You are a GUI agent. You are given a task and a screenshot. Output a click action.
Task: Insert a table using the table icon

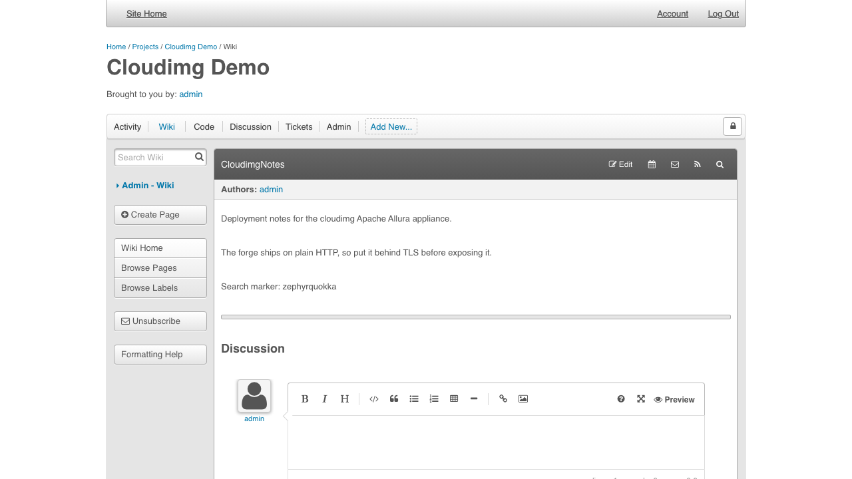[454, 399]
